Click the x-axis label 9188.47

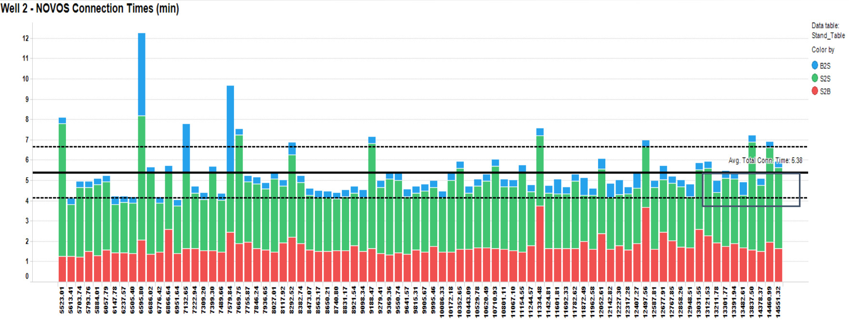tap(372, 300)
